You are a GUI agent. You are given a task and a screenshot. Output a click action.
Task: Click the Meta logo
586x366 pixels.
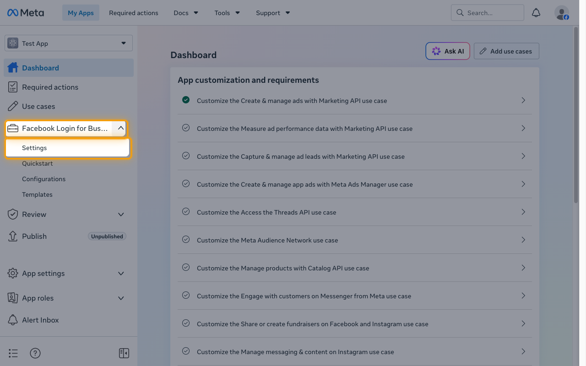(x=26, y=13)
